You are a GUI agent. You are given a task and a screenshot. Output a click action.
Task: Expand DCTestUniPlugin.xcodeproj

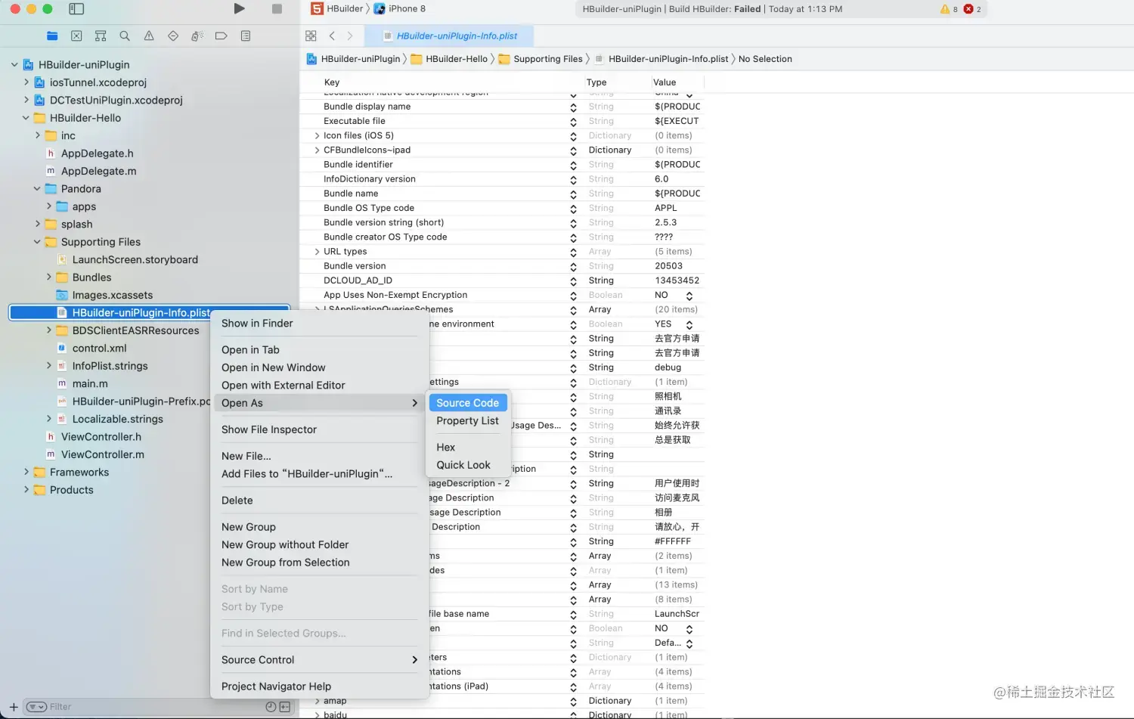(x=26, y=100)
